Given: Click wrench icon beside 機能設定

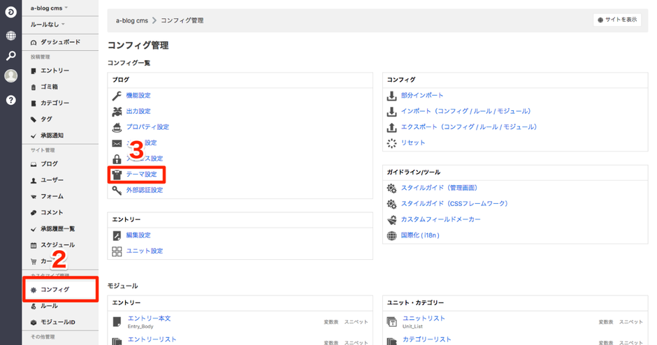Looking at the screenshot, I should coord(117,96).
